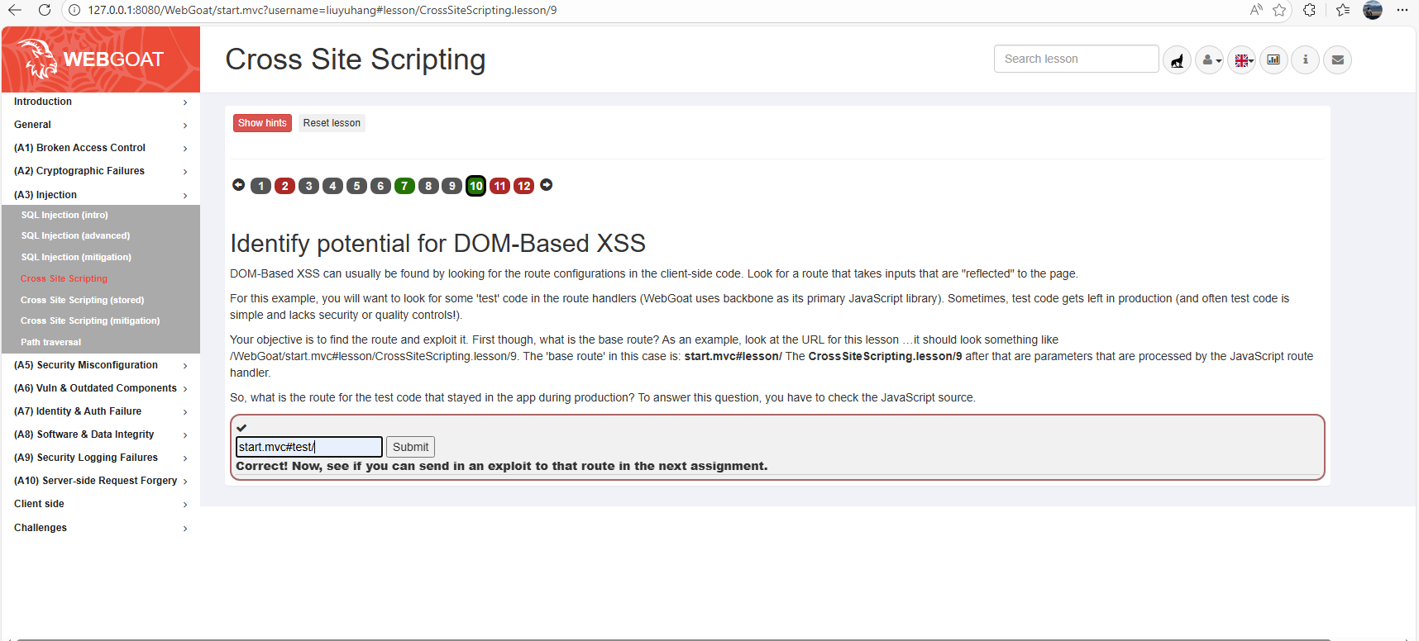Screen dimensions: 1419x641
Task: Expand (A10) Server-side Request Forgery
Action: click(101, 481)
